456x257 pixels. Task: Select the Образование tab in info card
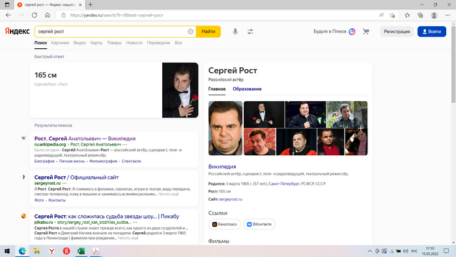247,89
